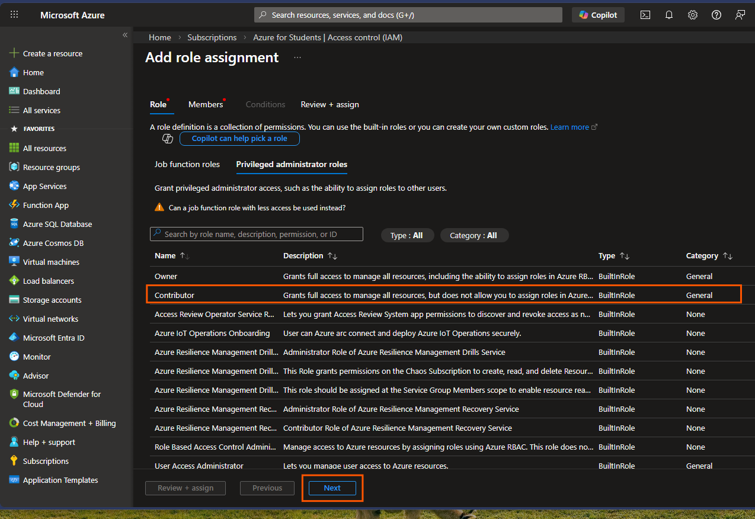Click the Create a resource plus icon
The width and height of the screenshot is (755, 519).
14,53
